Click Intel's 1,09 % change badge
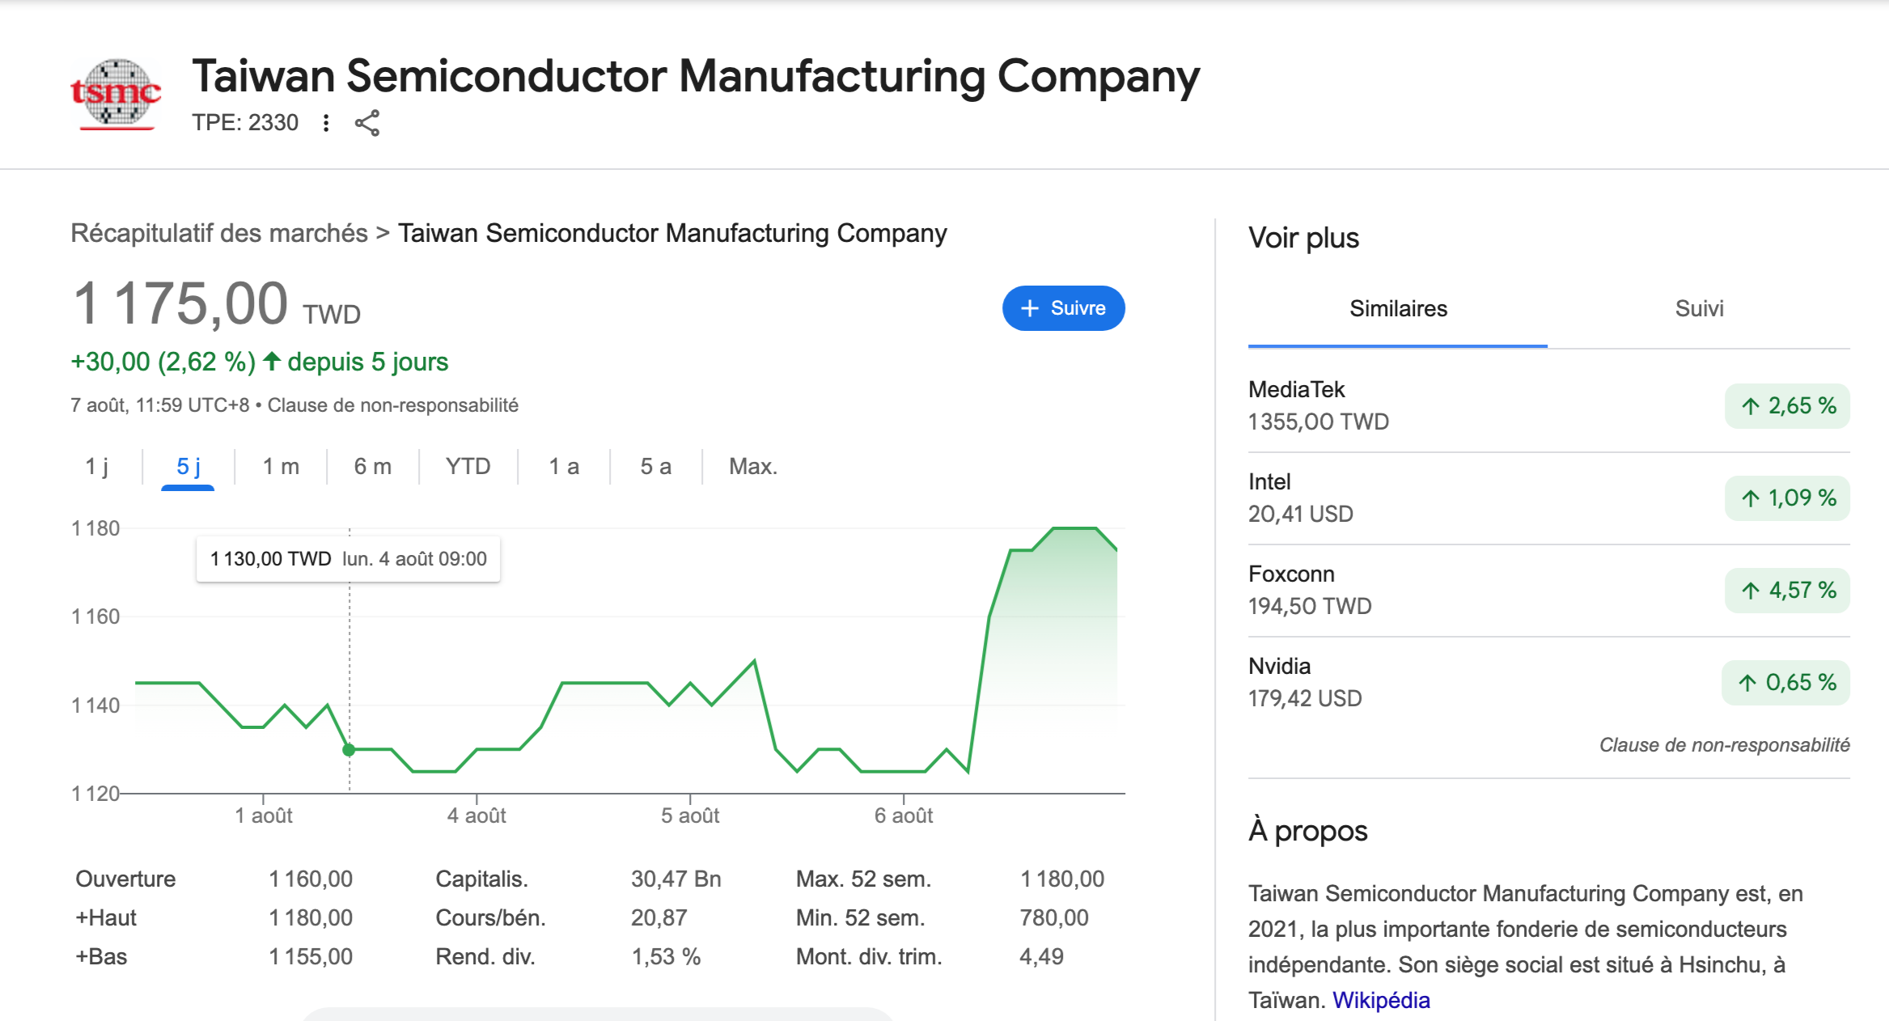 click(1787, 498)
